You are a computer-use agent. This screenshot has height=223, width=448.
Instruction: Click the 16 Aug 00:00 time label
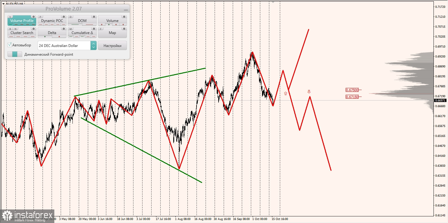[x=203, y=219]
